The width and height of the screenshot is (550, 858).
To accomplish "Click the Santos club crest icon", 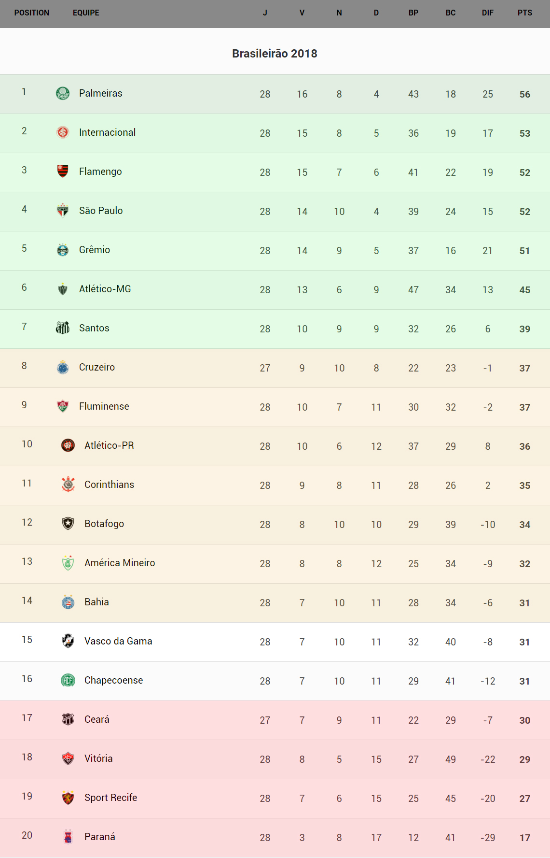I will [x=63, y=328].
